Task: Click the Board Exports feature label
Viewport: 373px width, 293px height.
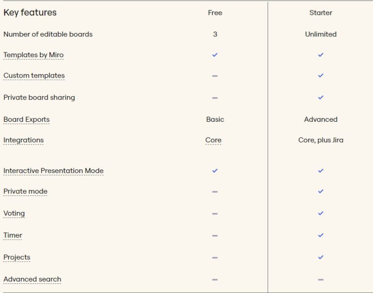Action: [26, 119]
